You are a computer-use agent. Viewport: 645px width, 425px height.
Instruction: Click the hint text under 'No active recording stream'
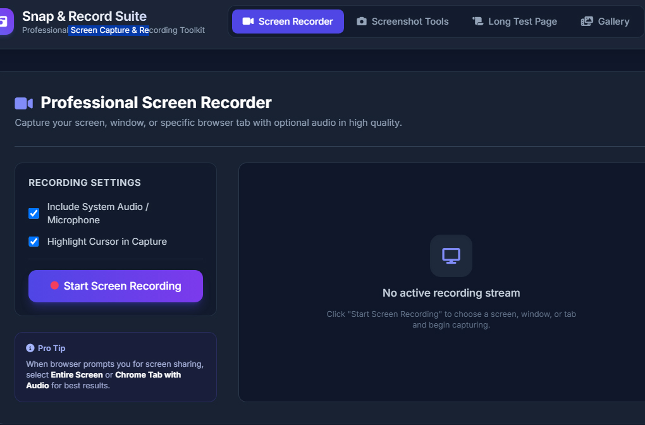point(451,319)
